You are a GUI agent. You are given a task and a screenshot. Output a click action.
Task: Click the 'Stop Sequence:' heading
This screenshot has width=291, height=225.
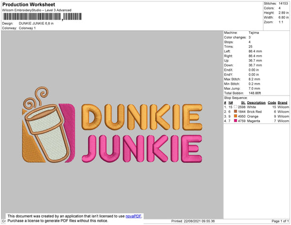(236, 98)
